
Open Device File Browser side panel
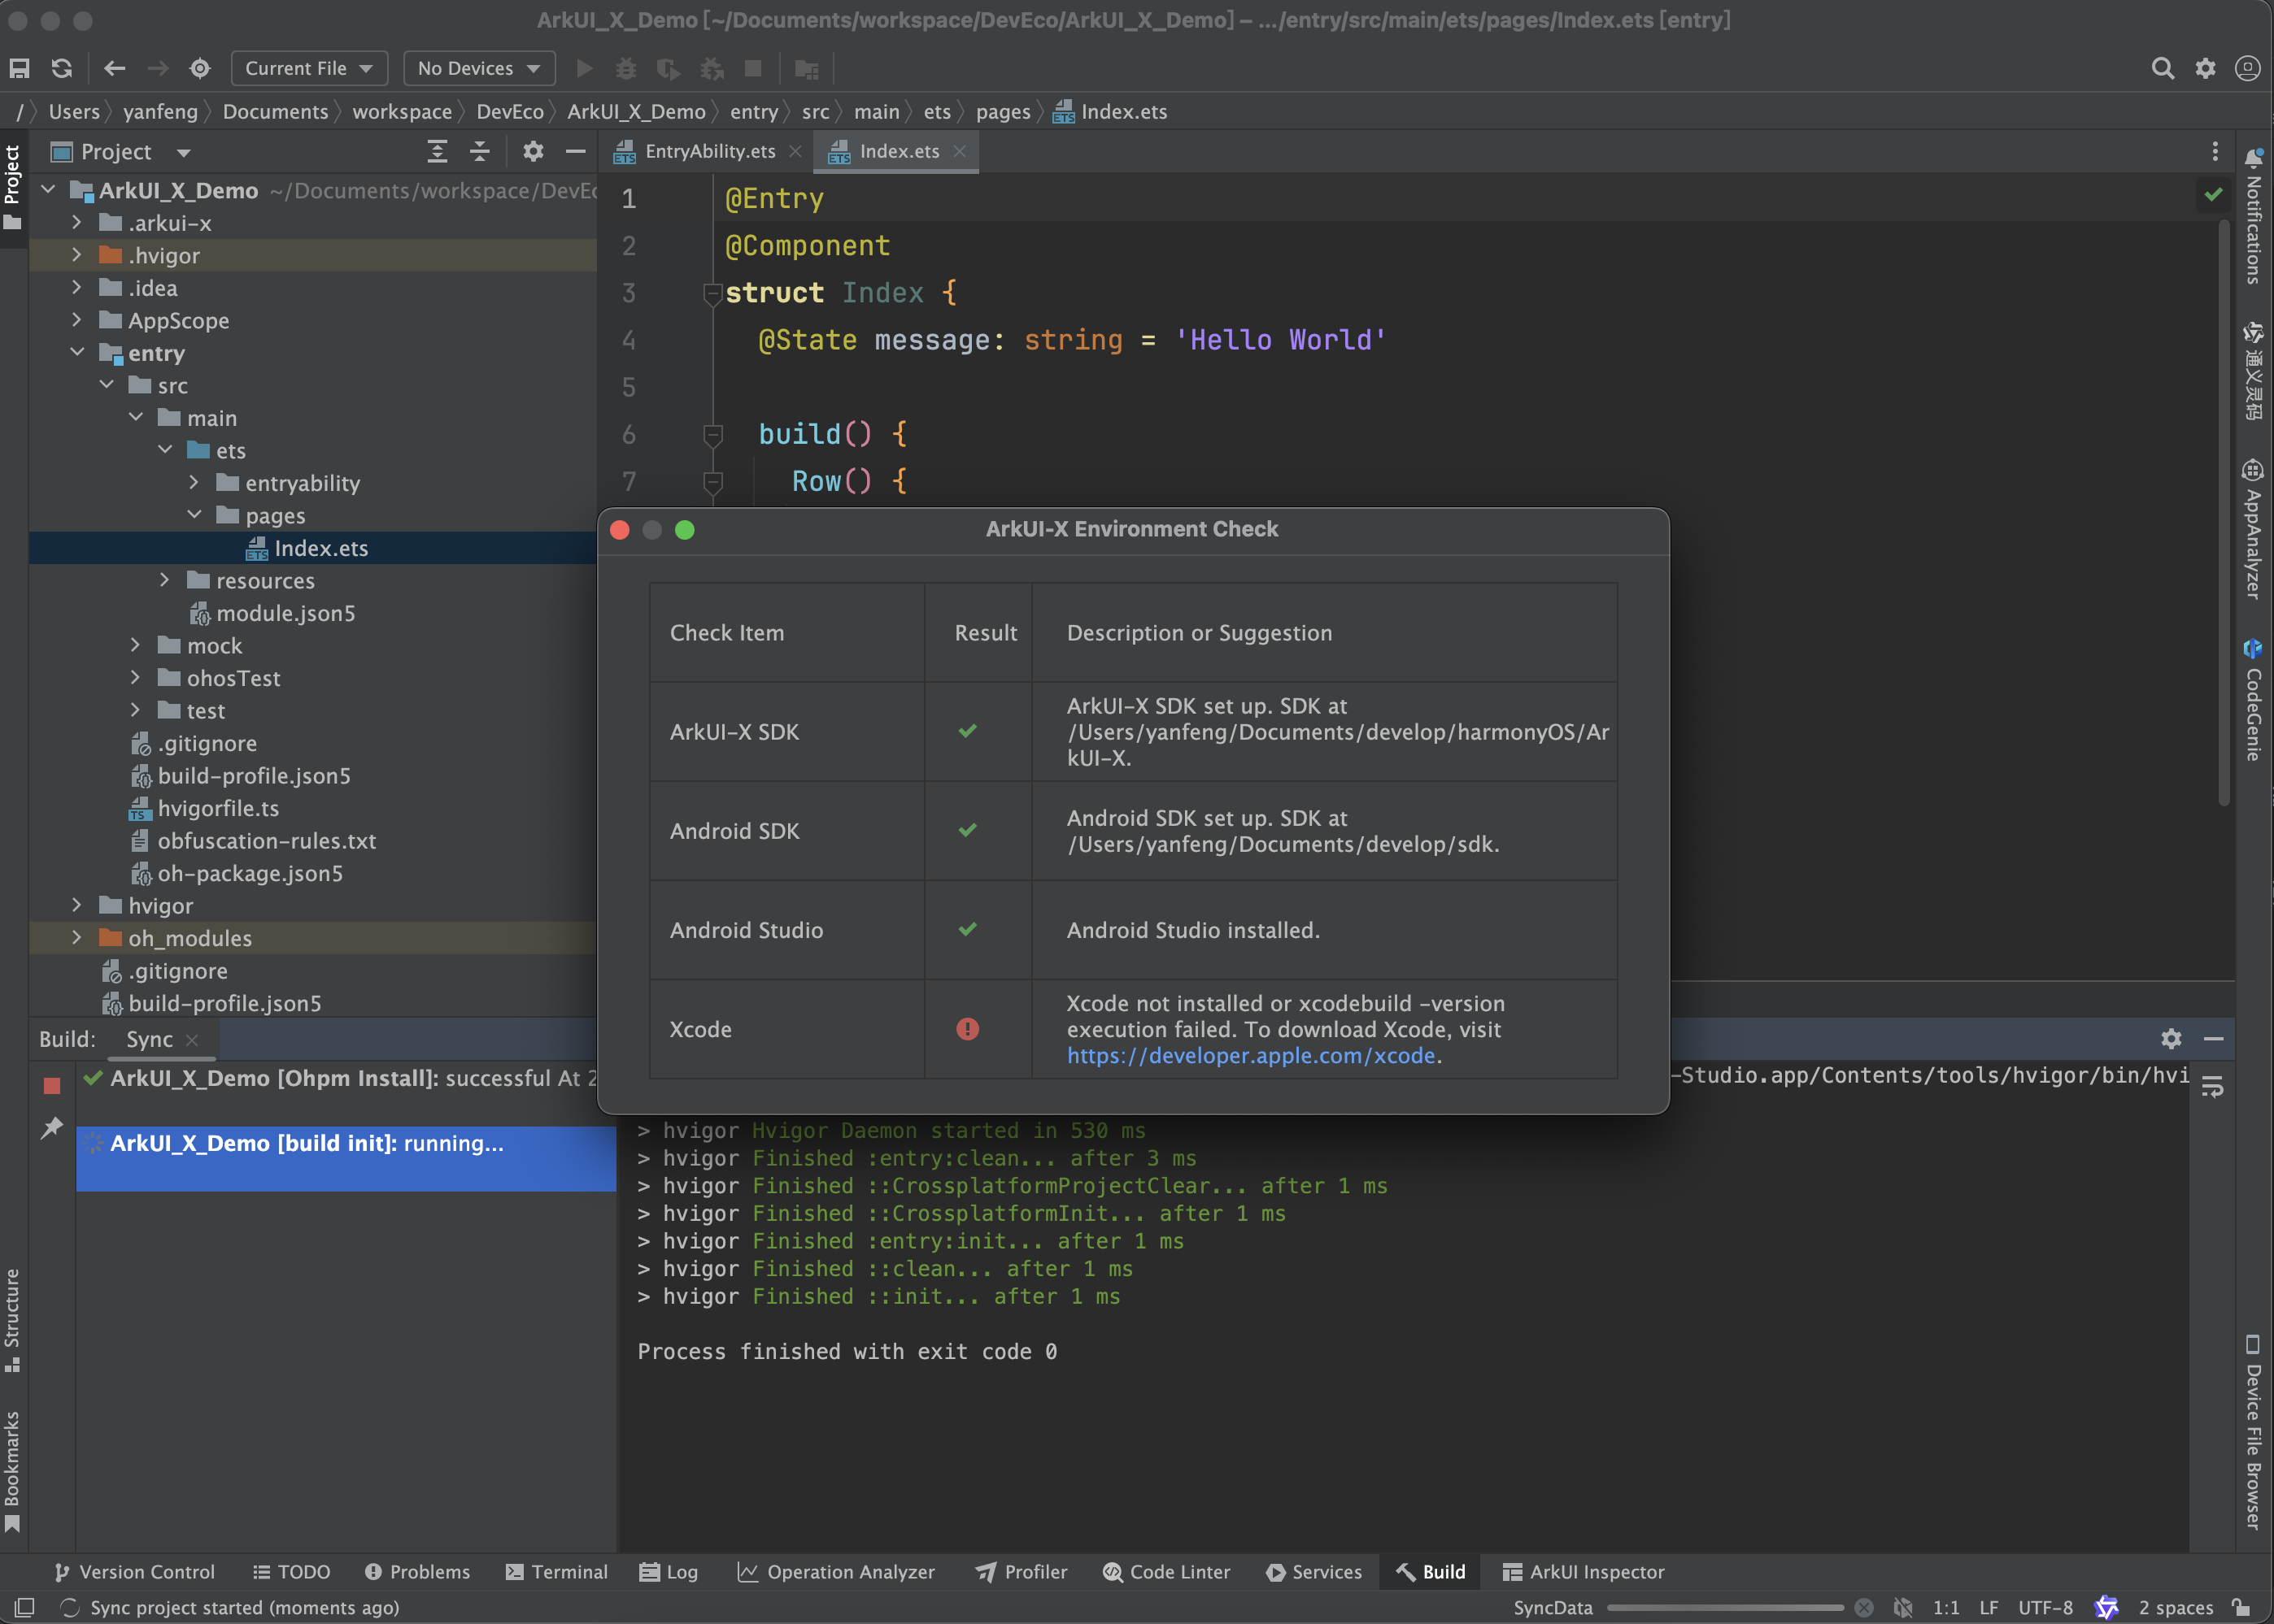click(x=2253, y=1431)
